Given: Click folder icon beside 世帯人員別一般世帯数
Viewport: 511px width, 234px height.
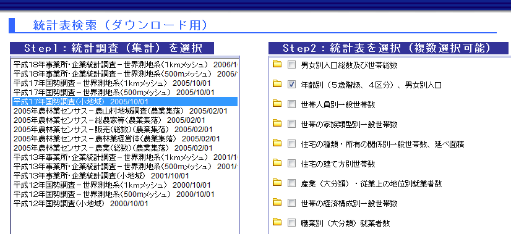Looking at the screenshot, I should 277,104.
